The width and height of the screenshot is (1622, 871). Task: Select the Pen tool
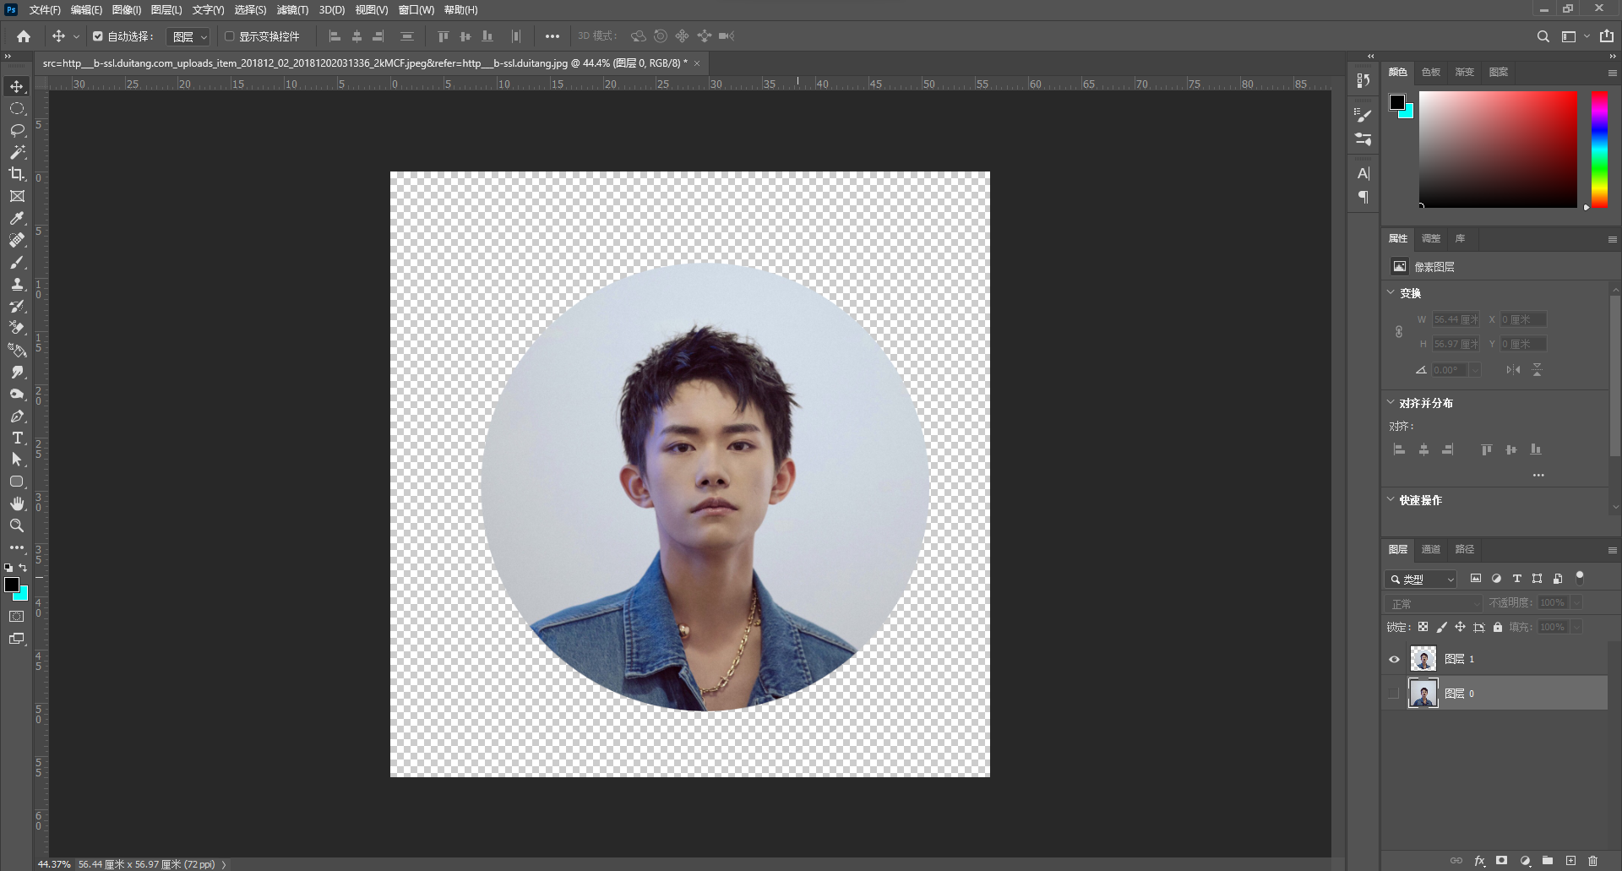coord(17,416)
